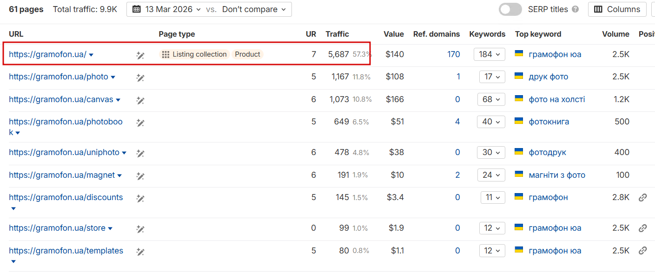
Task: Open the Columns settings button
Action: pyautogui.click(x=617, y=9)
